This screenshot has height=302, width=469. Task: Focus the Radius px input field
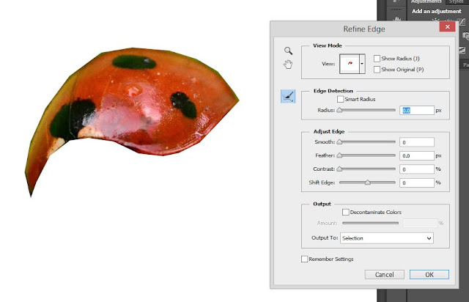point(417,111)
